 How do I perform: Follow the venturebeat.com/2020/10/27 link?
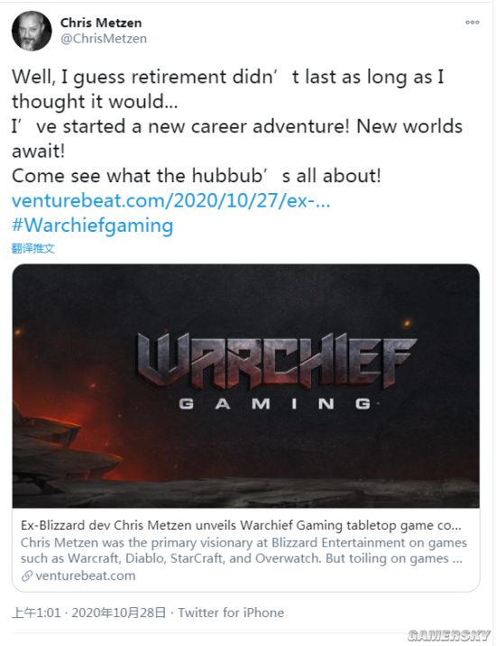171,200
